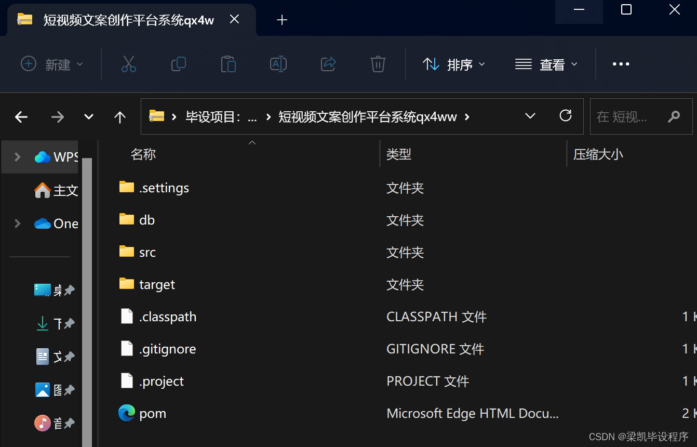
Task: Click the Copy icon in toolbar
Action: click(x=178, y=64)
